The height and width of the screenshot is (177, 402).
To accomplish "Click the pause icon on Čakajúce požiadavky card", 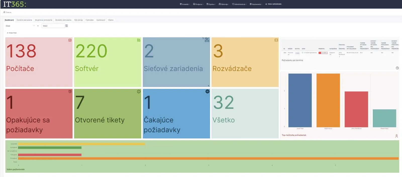I will tap(207, 92).
